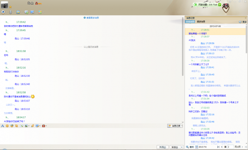Start a video call with the webcam icon
This screenshot has height=150, width=248.
(x=3, y=12)
